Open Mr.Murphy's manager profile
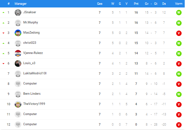 (x=31, y=22)
